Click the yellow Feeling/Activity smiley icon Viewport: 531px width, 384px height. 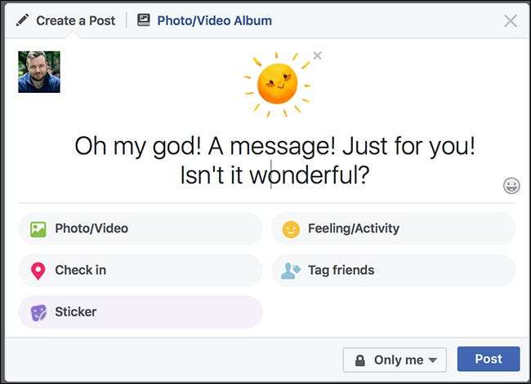[291, 229]
